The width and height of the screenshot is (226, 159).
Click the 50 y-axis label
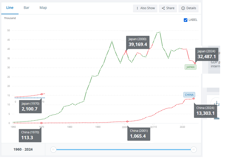pos(8,30)
